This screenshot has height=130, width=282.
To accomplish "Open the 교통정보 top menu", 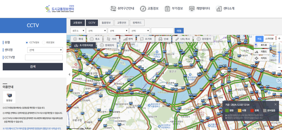I will click(149, 8).
